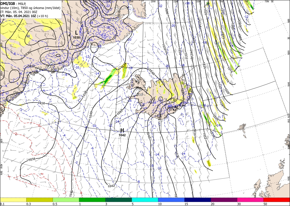Click the 'vindur (10m), T850 og úrkoma' line
The image size is (290, 206).
tap(30, 8)
